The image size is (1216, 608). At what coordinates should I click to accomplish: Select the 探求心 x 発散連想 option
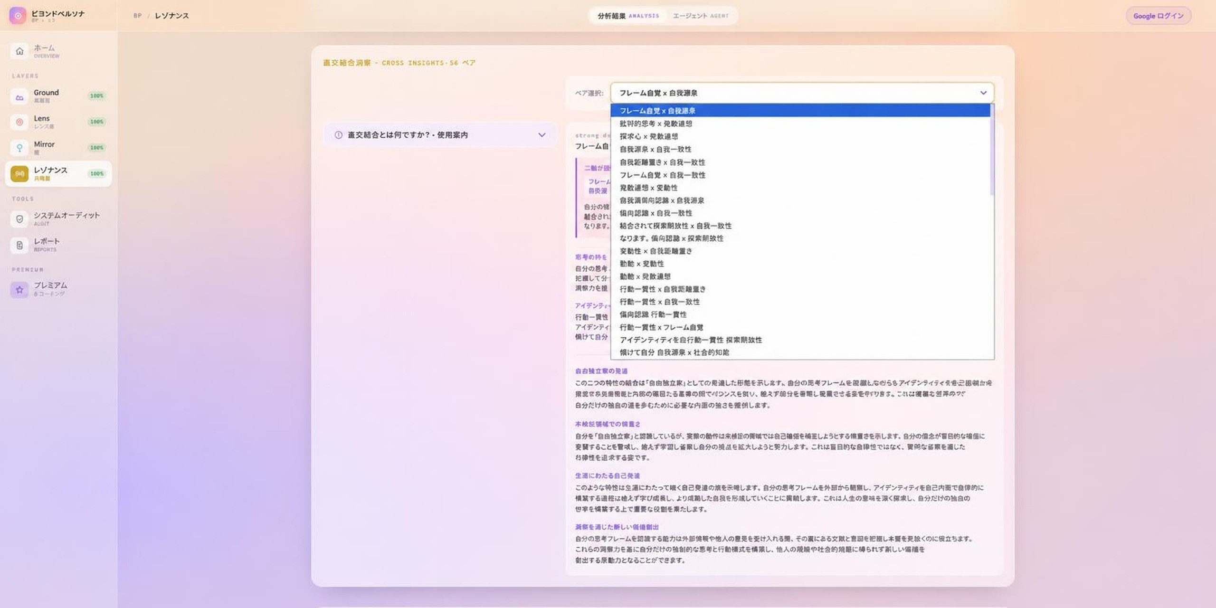(800, 136)
